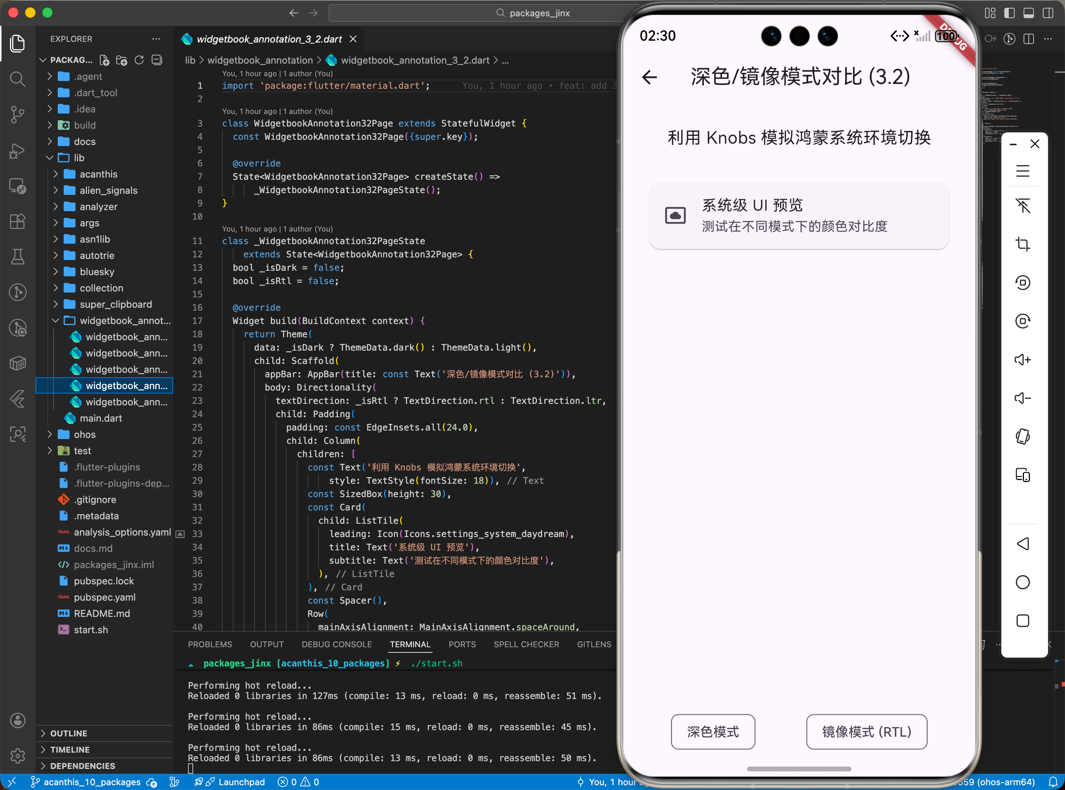The width and height of the screenshot is (1065, 790).
Task: Click the 镜像模式 (RTL) button
Action: tap(866, 732)
